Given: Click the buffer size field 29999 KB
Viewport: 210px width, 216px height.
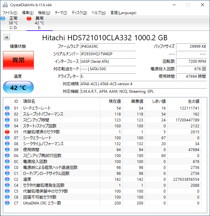Looking at the screenshot, I should pos(191,47).
